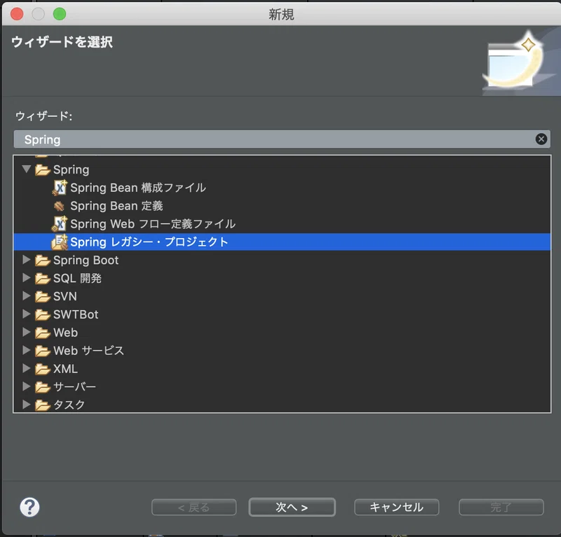Click the タスク folder icon

click(43, 405)
